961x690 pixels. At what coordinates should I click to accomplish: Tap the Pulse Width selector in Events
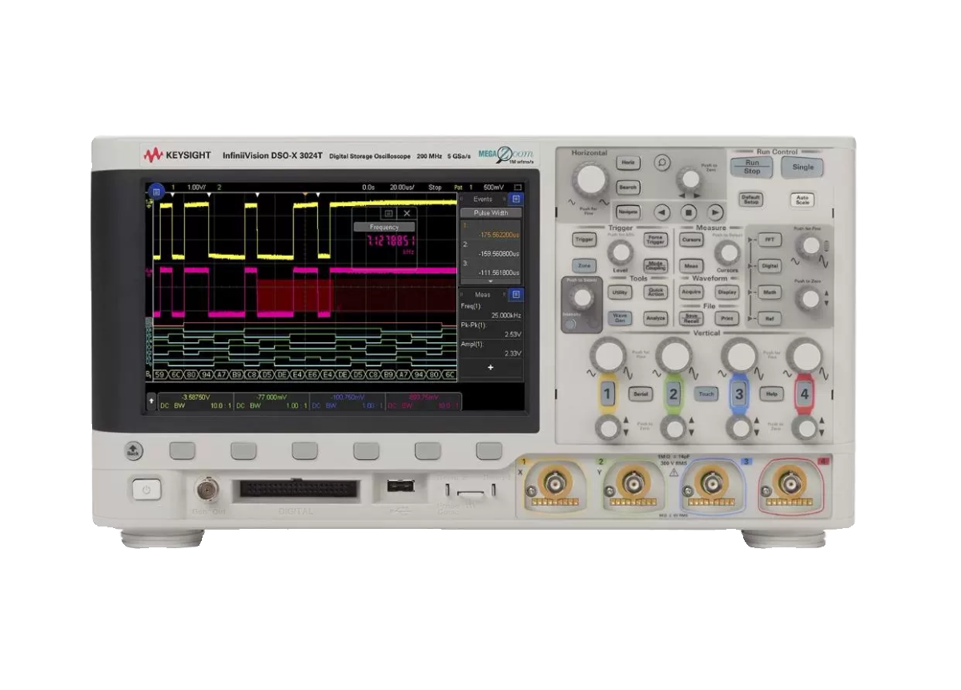[x=490, y=212]
